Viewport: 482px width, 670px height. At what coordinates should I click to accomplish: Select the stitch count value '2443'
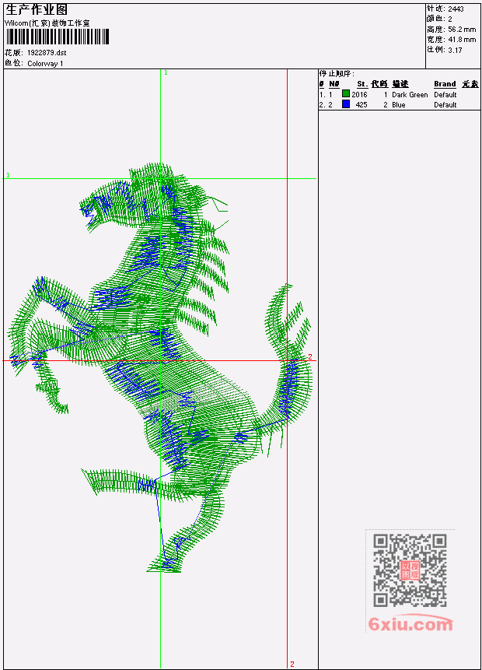(456, 9)
